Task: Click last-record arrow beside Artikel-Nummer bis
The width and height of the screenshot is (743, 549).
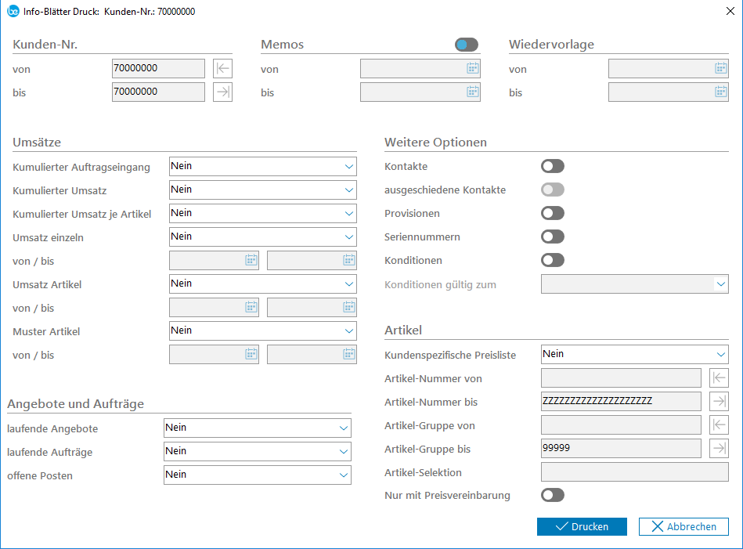Action: point(719,402)
